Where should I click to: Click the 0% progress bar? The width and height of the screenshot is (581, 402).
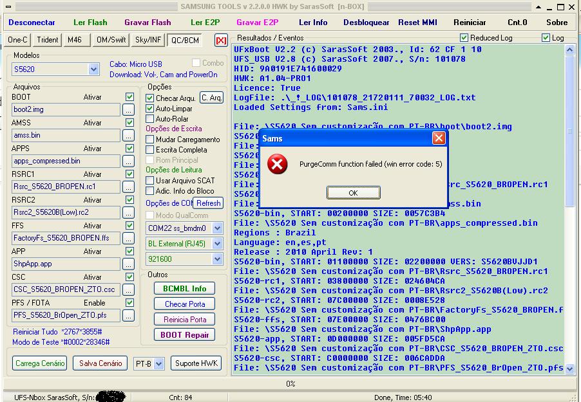point(290,384)
